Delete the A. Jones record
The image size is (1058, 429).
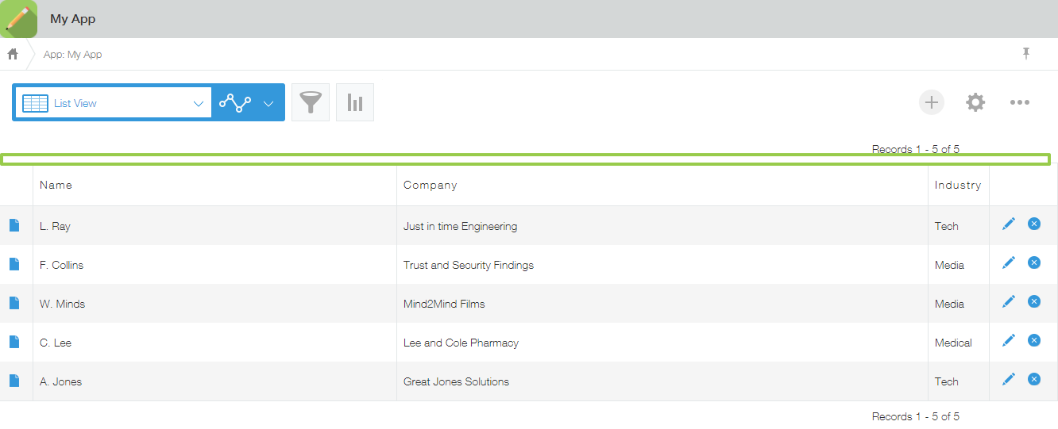(x=1034, y=380)
